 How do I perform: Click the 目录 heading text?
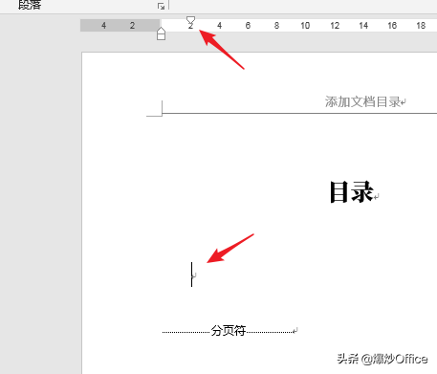(351, 192)
